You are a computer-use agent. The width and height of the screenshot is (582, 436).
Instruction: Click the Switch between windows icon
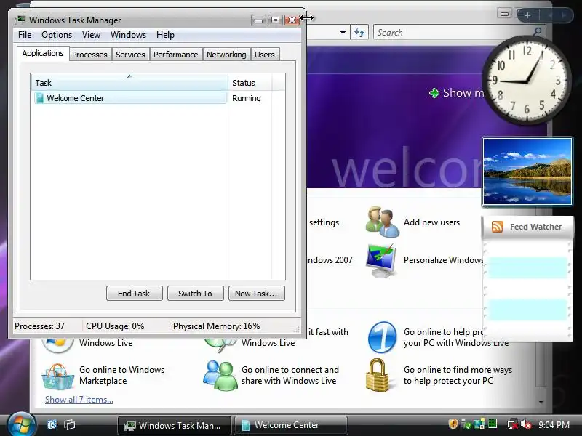click(69, 424)
